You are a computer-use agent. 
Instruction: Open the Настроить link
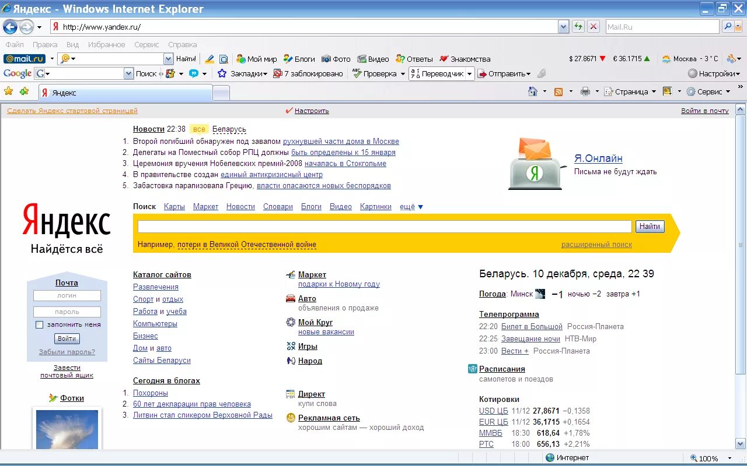[x=312, y=111]
